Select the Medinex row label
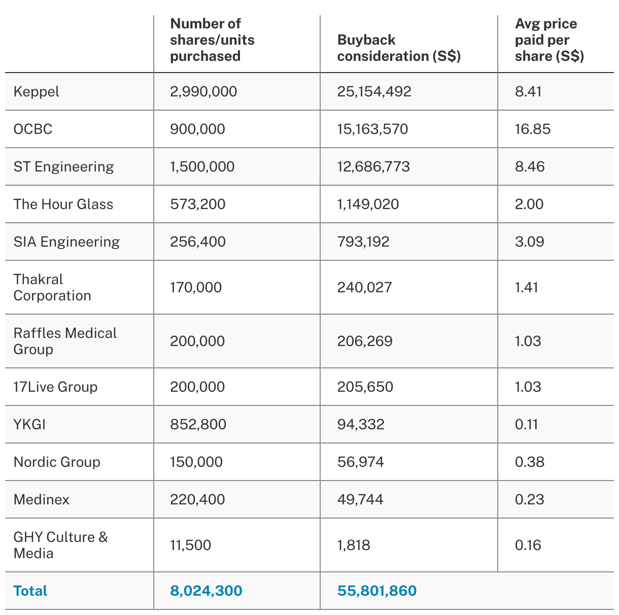Image resolution: width=619 pixels, height=615 pixels. 42,500
